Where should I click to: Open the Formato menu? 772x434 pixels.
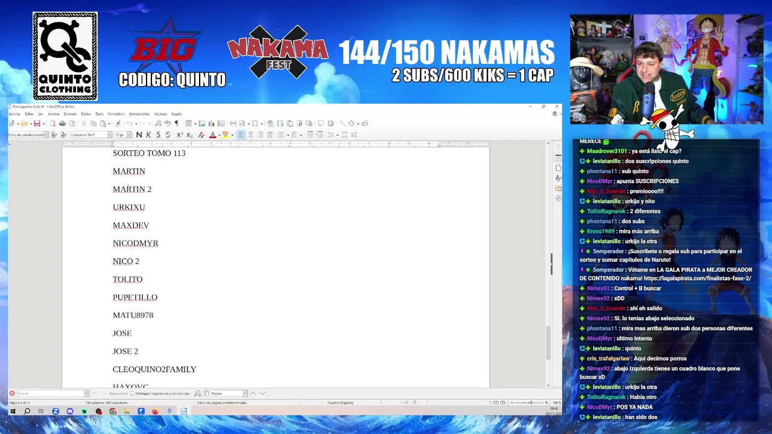pyautogui.click(x=70, y=114)
